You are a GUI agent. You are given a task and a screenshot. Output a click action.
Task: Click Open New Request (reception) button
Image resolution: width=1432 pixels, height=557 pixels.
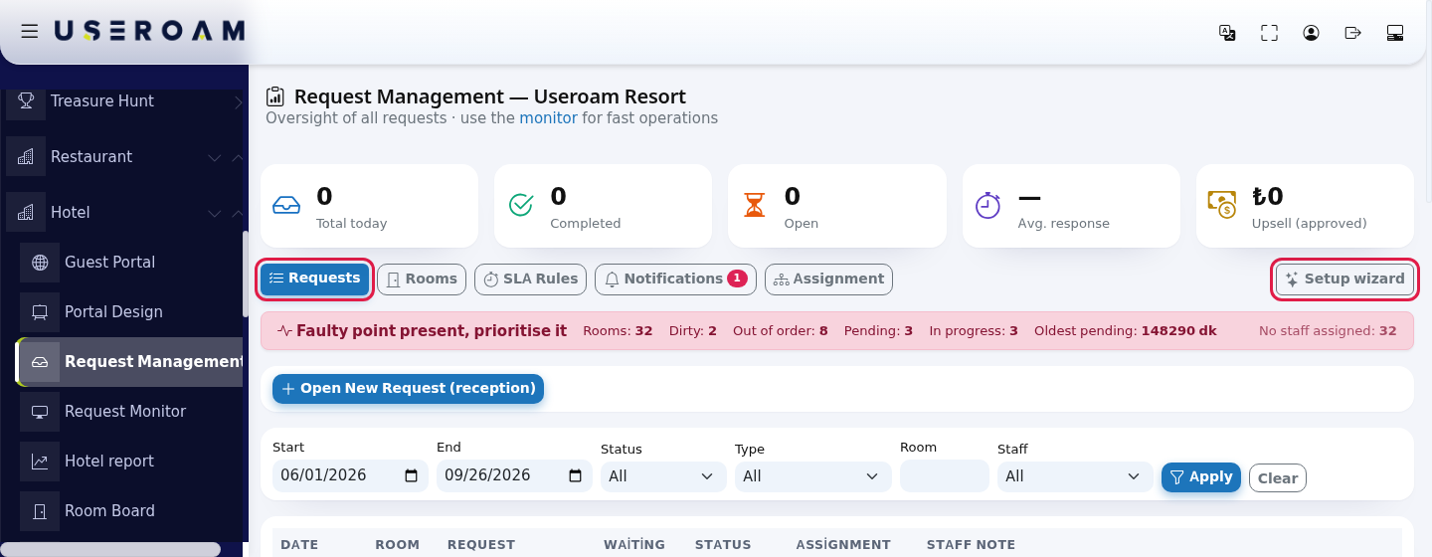[x=408, y=388]
